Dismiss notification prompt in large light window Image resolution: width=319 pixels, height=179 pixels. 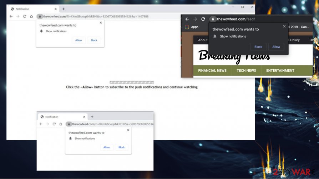coord(101,23)
